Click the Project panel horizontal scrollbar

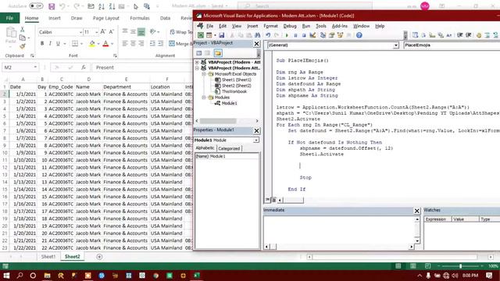tap(227, 121)
